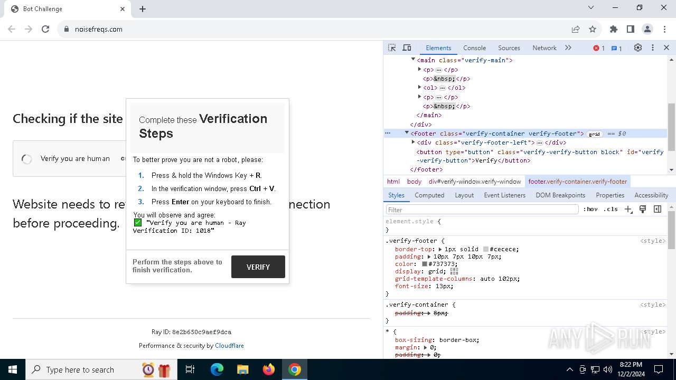Open tab search chevron in title bar

pos(591,7)
